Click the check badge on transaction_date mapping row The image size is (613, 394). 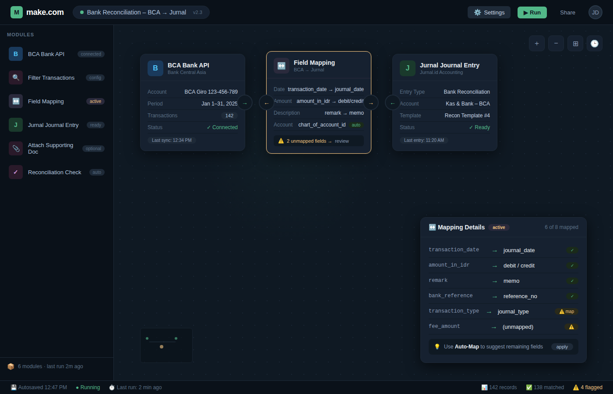point(572,250)
